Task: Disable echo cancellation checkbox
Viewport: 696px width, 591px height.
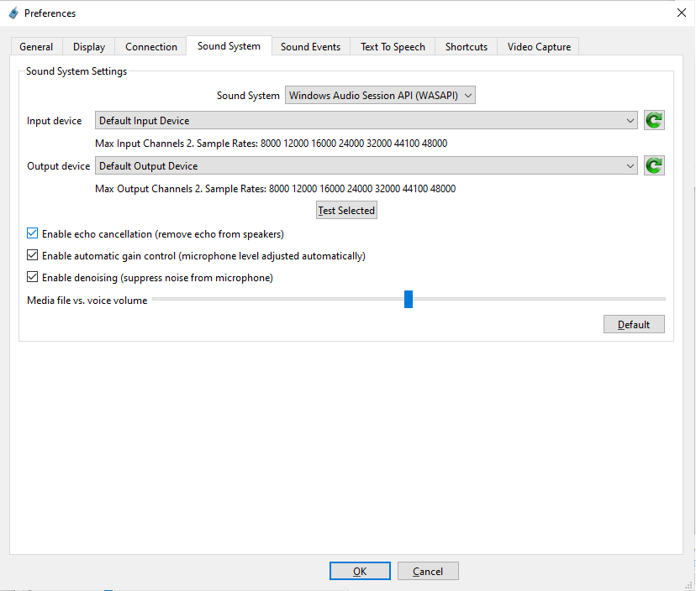Action: coord(33,234)
